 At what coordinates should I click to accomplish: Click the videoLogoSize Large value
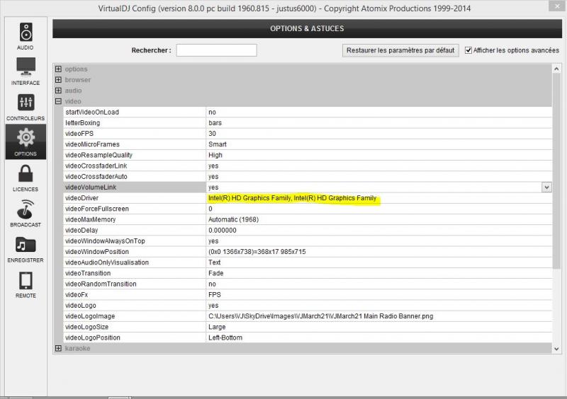coord(217,327)
